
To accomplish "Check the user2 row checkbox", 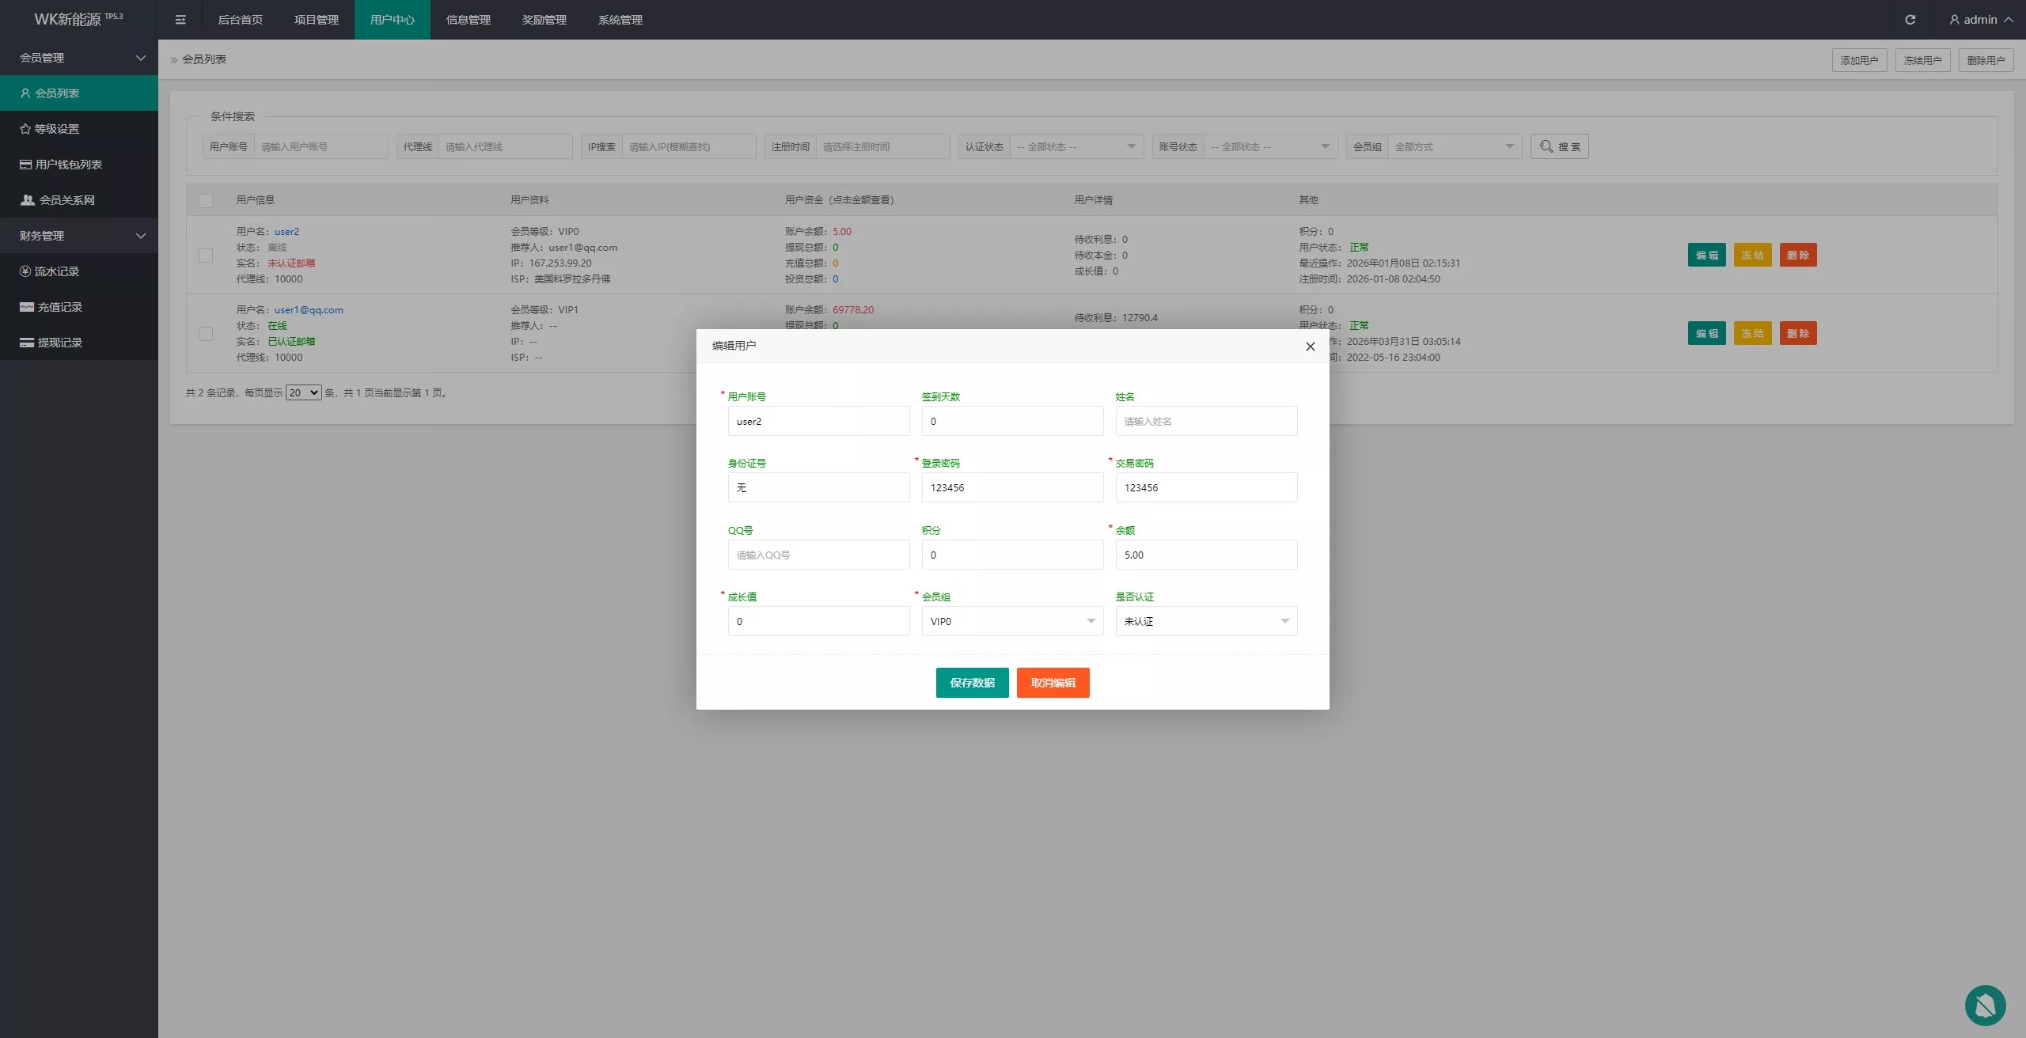I will 206,256.
